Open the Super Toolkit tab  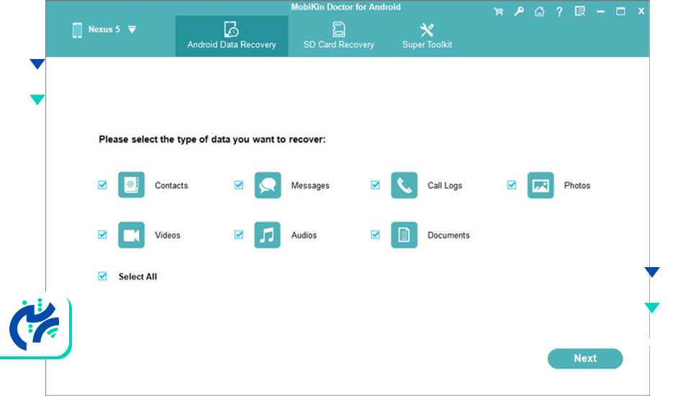pos(427,36)
